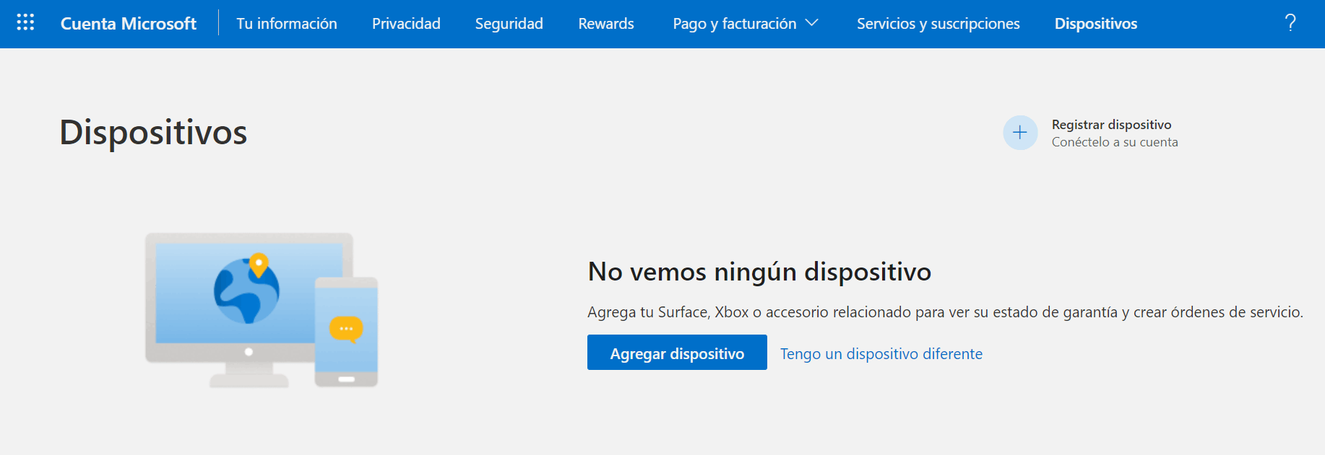
Task: Open Tengo un dispositivo diferente link
Action: coord(881,354)
